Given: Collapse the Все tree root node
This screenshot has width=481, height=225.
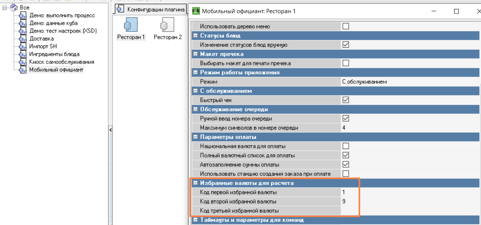Looking at the screenshot, I should pyautogui.click(x=4, y=8).
